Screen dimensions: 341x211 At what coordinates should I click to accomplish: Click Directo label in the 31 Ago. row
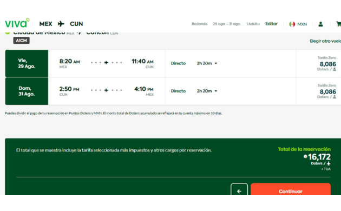pyautogui.click(x=178, y=91)
